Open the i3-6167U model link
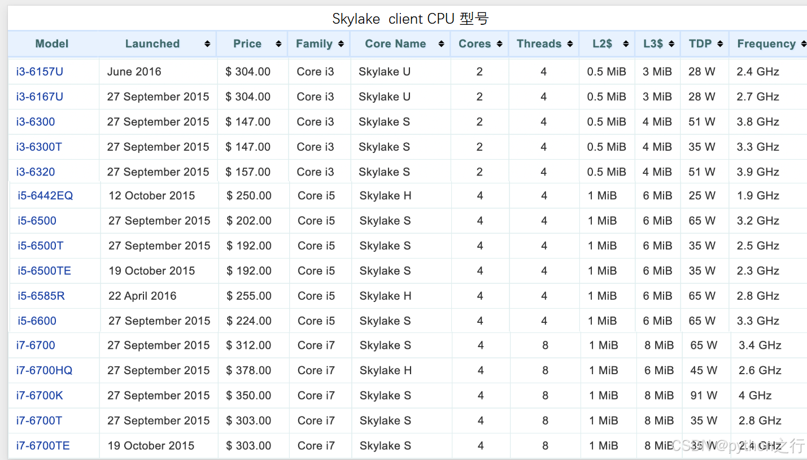Viewport: 807px width, 460px height. 40,97
